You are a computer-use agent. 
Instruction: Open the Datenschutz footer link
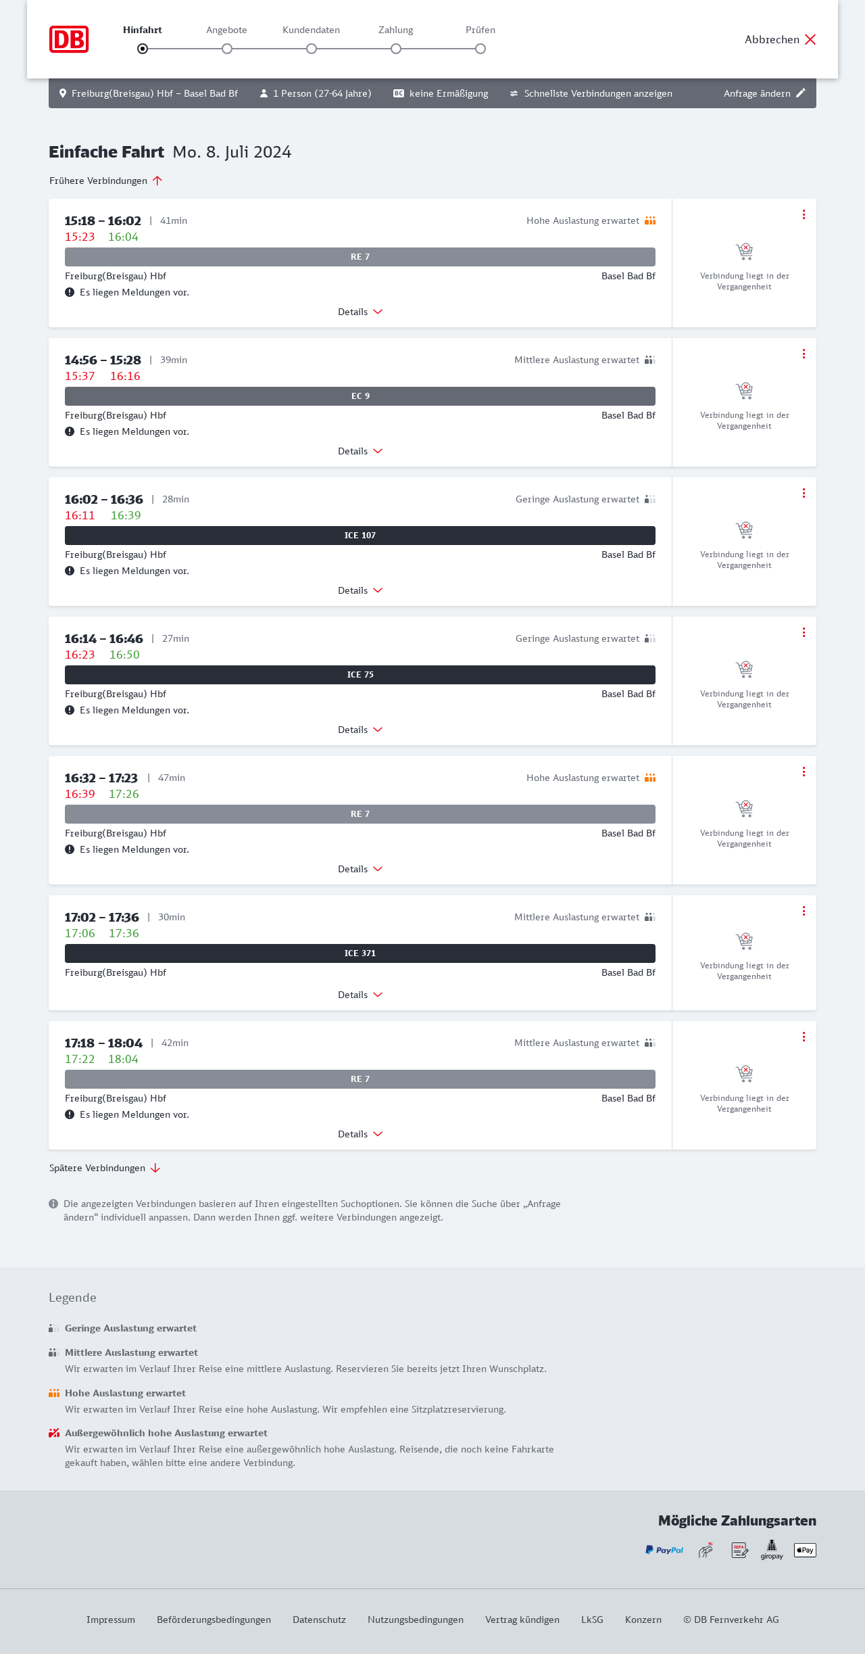click(319, 1620)
